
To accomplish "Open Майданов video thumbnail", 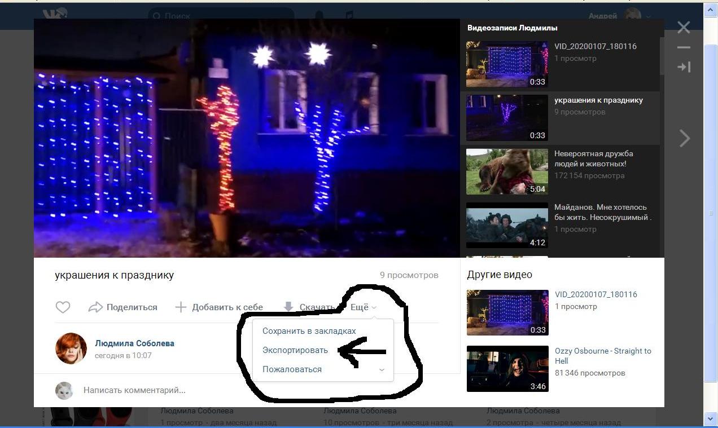I will (x=507, y=225).
